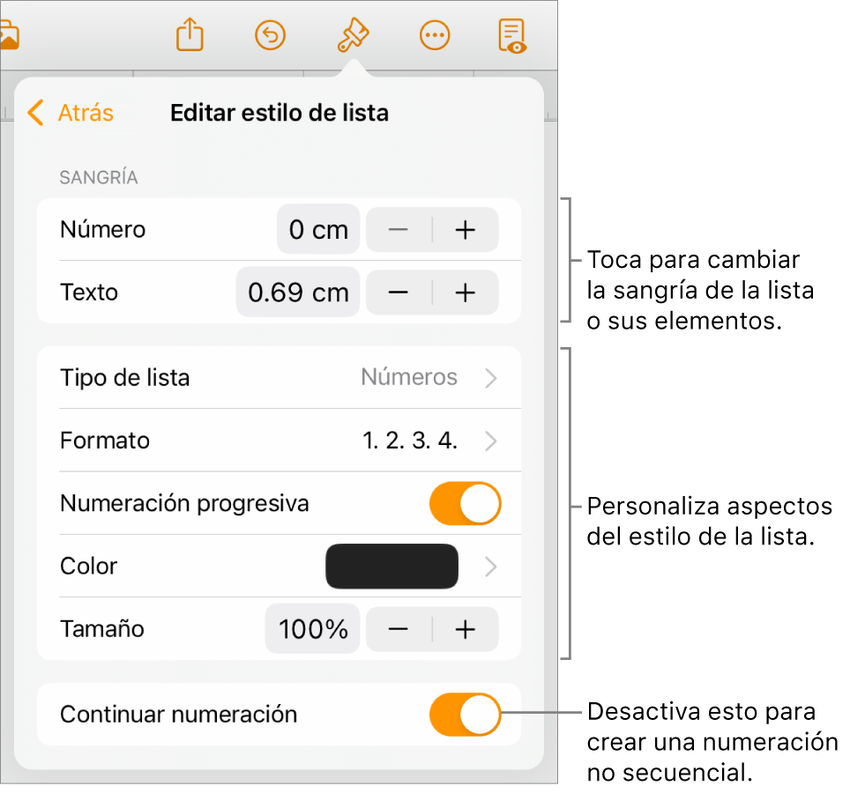
Task: Decrease the Tamaño size
Action: (399, 629)
